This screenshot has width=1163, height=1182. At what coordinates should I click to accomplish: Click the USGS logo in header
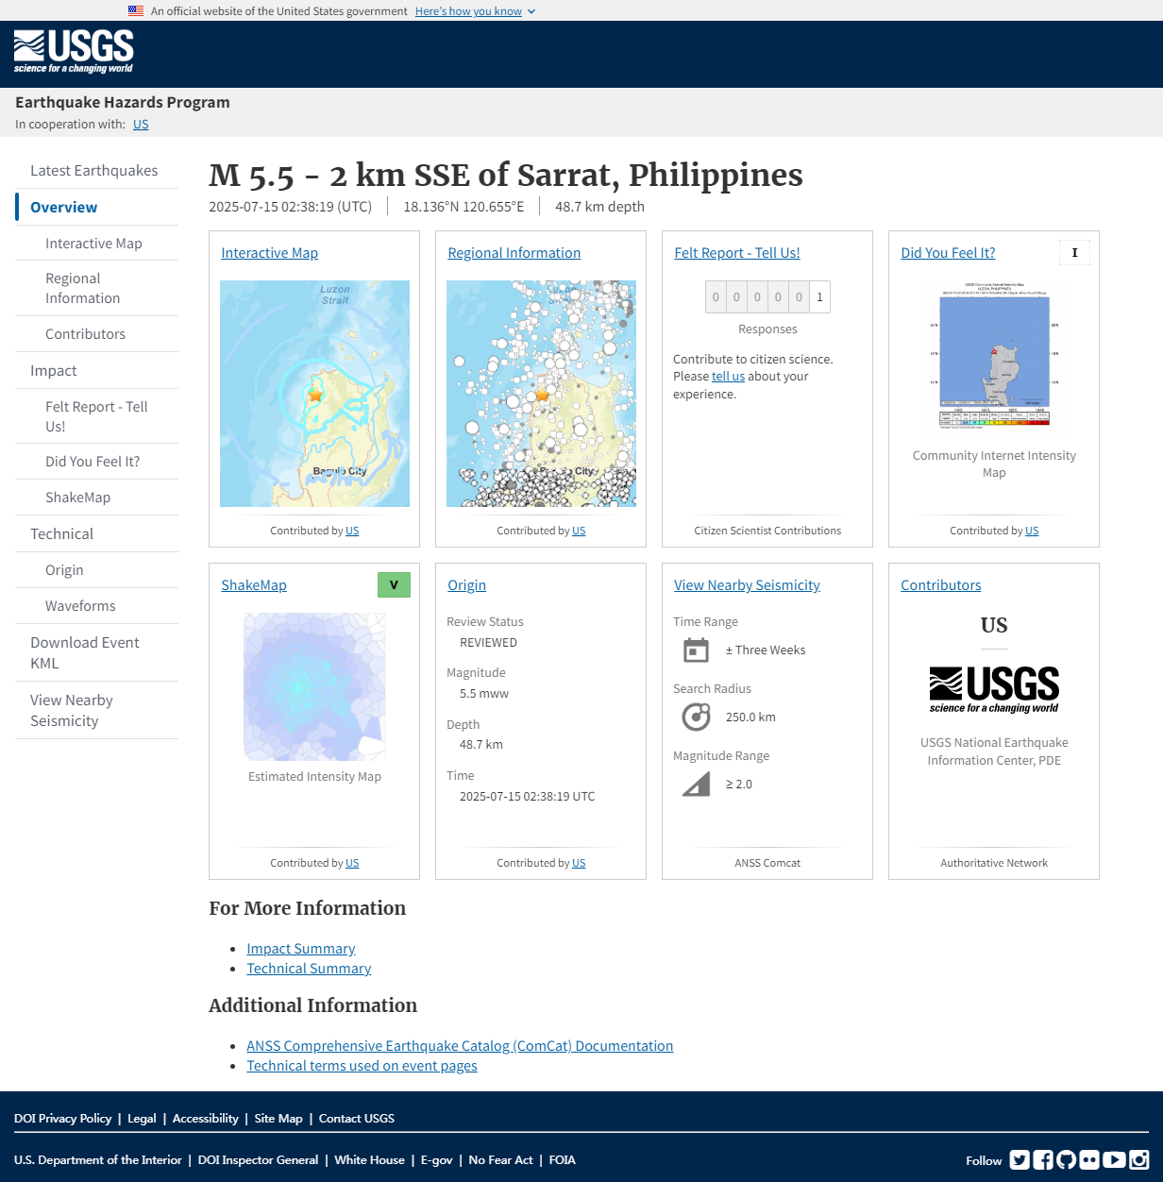[74, 52]
